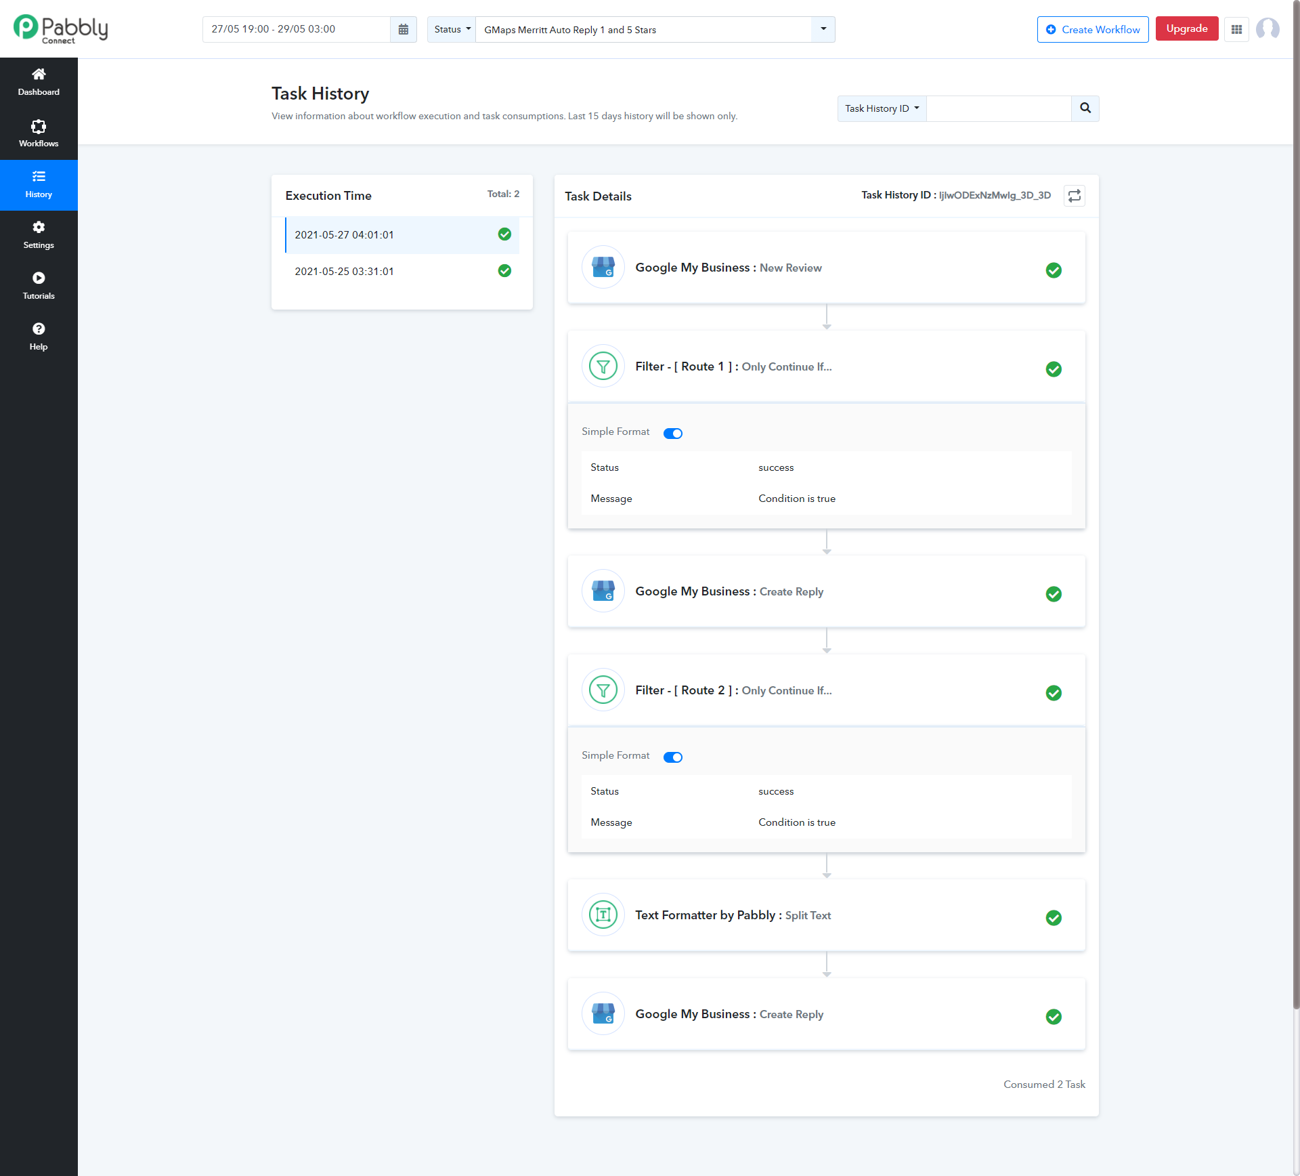The image size is (1300, 1176).
Task: Click the search magnifier button
Action: (1085, 108)
